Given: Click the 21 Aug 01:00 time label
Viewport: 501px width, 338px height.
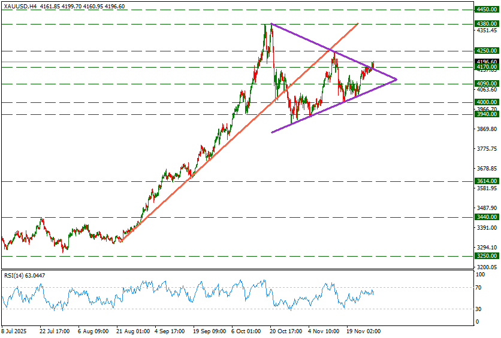Looking at the screenshot, I should pyautogui.click(x=132, y=330).
